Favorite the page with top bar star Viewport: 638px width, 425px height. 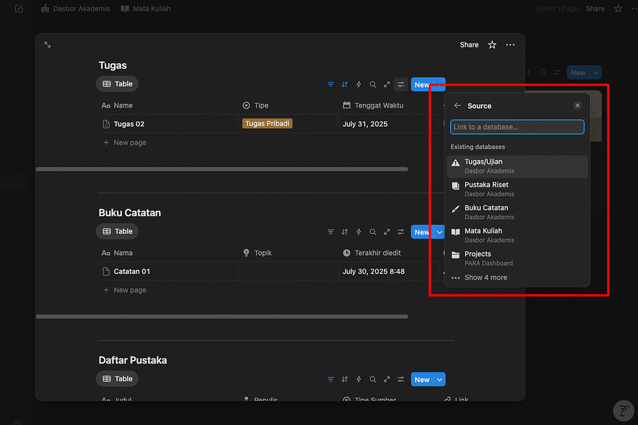(618, 8)
